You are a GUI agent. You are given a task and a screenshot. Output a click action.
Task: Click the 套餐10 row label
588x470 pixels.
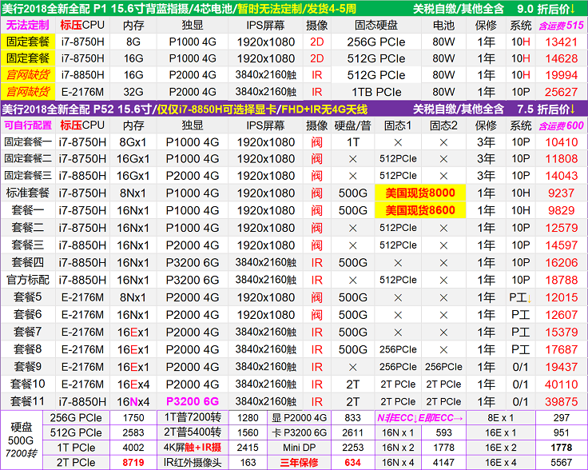28,384
